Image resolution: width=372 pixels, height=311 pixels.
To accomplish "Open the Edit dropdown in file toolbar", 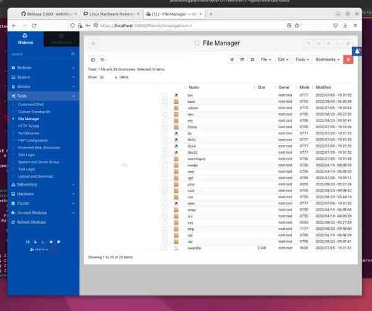I will pyautogui.click(x=283, y=59).
